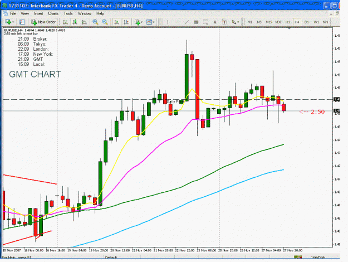Viewport: 348px width, 262px height.
Task: Open the profiles icon in toolbar
Action: pos(22,22)
